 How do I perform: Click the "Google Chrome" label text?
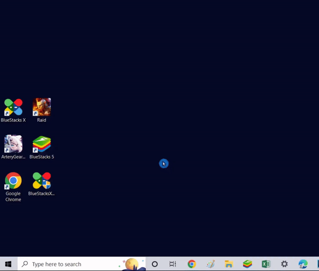click(13, 197)
